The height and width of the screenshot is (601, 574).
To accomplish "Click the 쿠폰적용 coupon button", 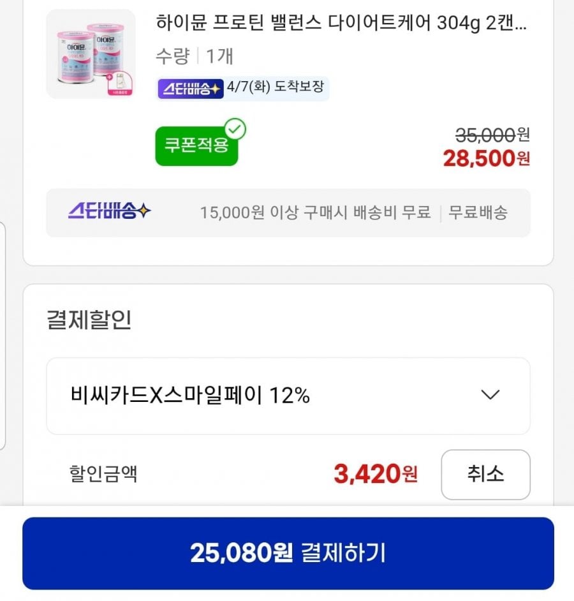I will click(196, 146).
